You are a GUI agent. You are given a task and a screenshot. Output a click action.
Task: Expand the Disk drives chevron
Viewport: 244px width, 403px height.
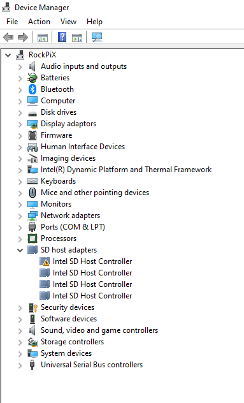(x=20, y=113)
